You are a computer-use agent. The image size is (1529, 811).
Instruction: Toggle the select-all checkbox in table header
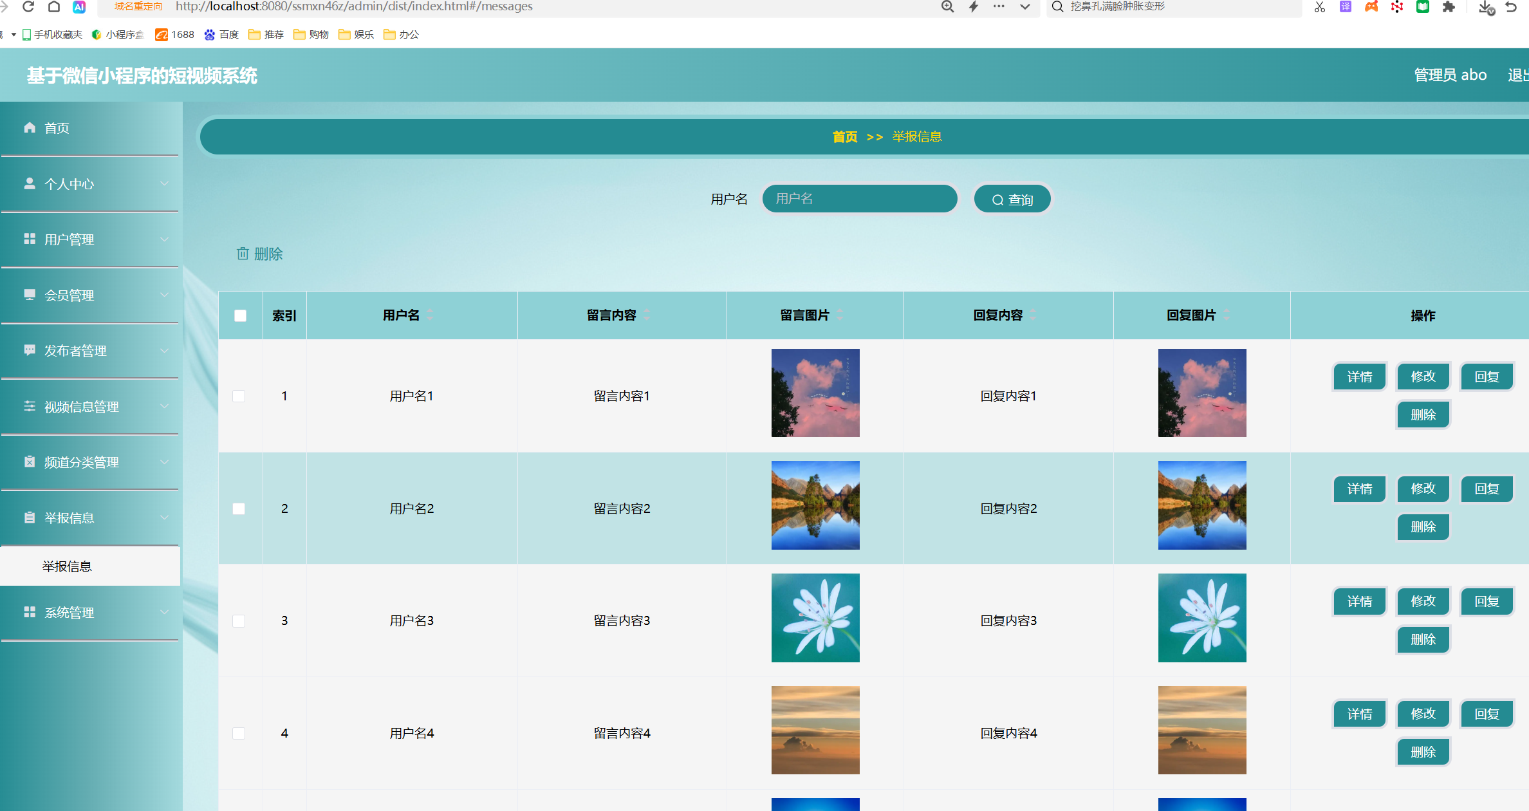click(240, 315)
